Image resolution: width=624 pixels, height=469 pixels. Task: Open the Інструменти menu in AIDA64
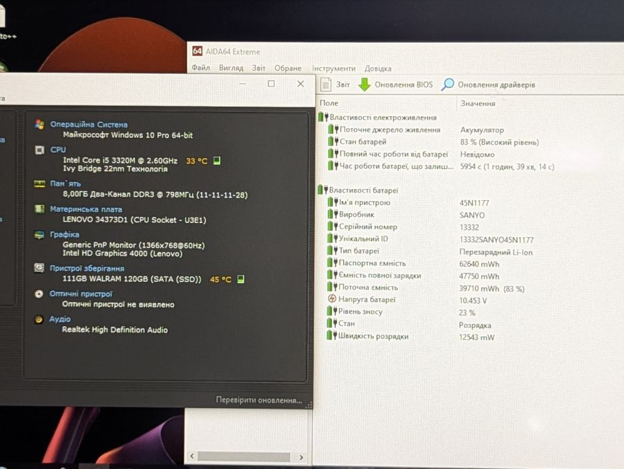(x=333, y=69)
